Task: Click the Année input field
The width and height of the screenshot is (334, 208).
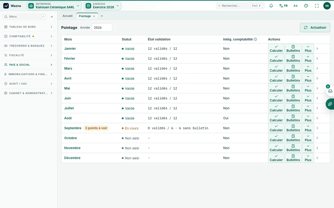Action: (102, 27)
